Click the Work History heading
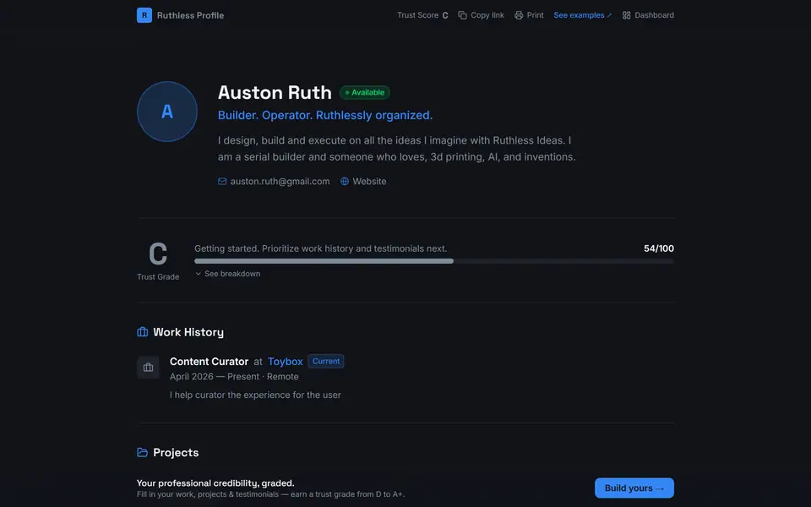The image size is (811, 507). point(188,332)
